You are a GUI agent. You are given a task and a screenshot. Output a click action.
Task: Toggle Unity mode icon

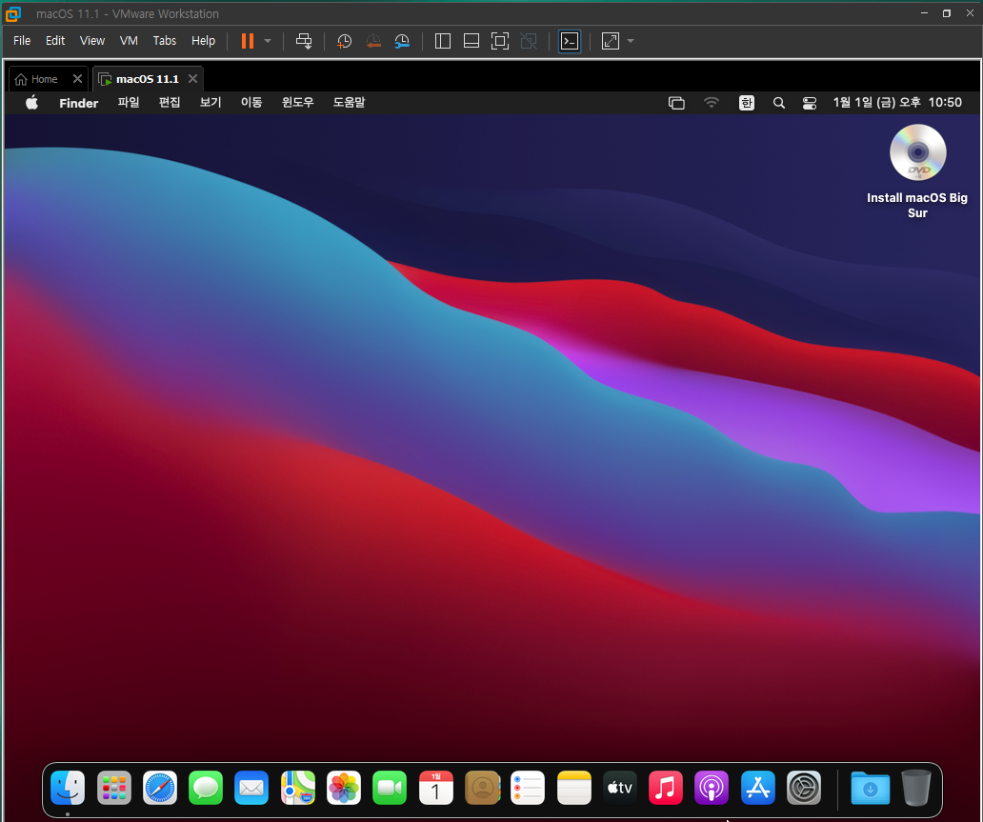click(x=529, y=41)
